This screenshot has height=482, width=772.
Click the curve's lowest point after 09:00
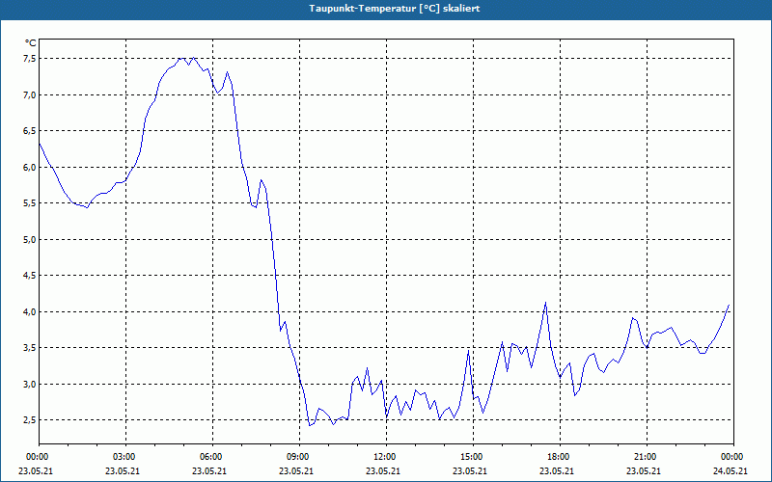pos(309,425)
